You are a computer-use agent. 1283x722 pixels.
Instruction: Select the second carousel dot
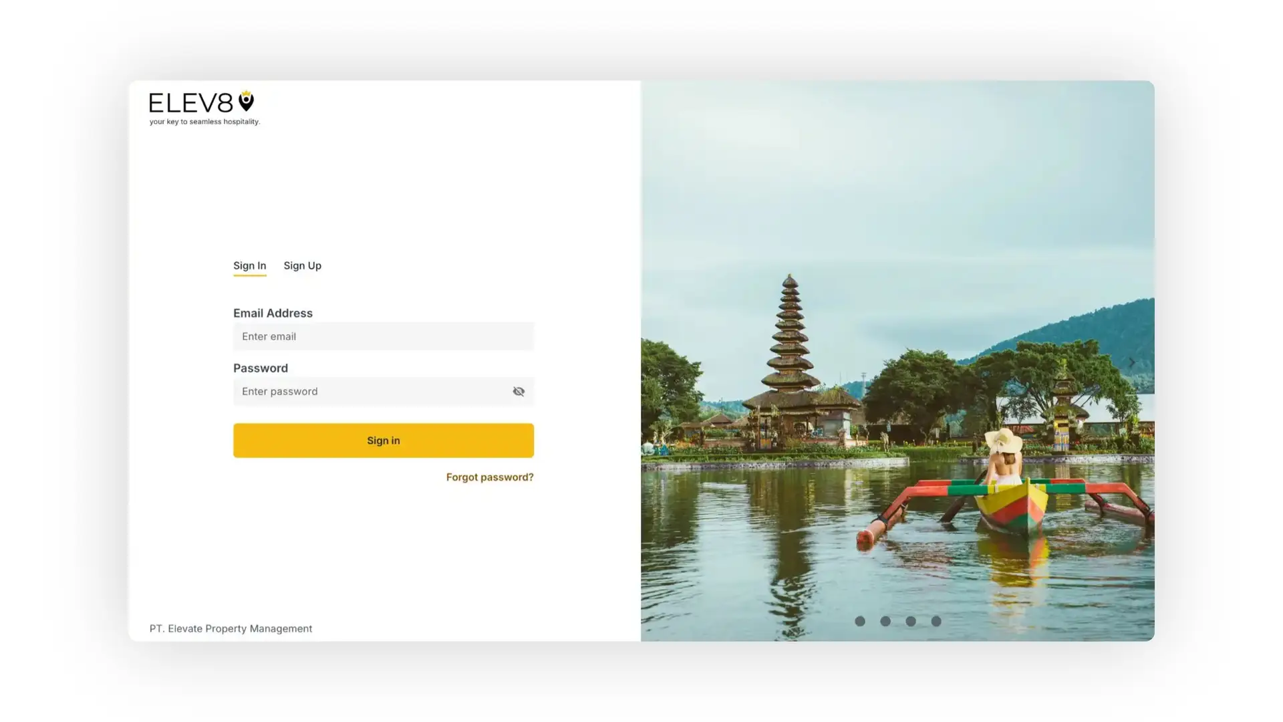coord(885,621)
